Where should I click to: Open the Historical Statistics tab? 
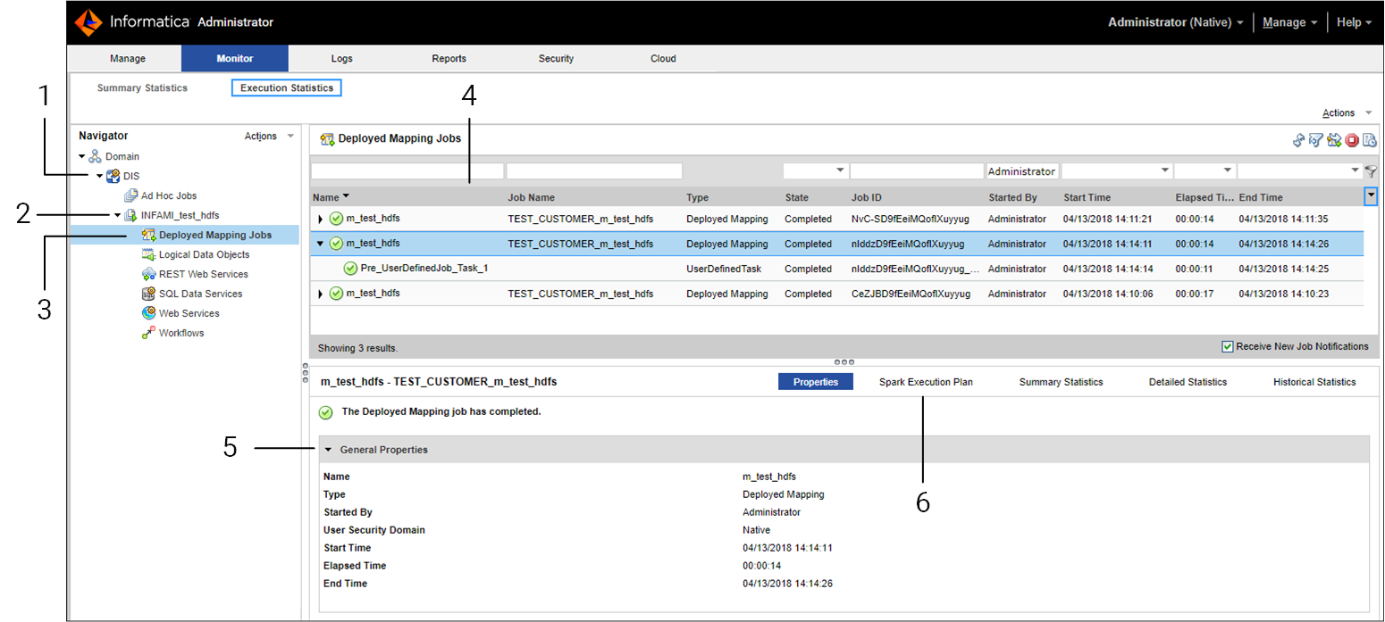point(1314,382)
